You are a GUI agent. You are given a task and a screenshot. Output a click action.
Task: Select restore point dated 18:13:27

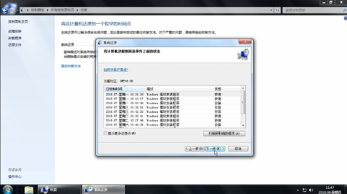point(172,99)
